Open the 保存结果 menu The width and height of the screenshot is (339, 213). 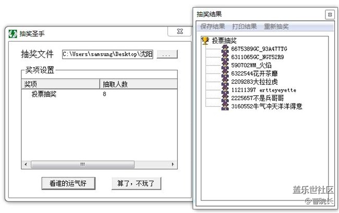click(x=213, y=27)
